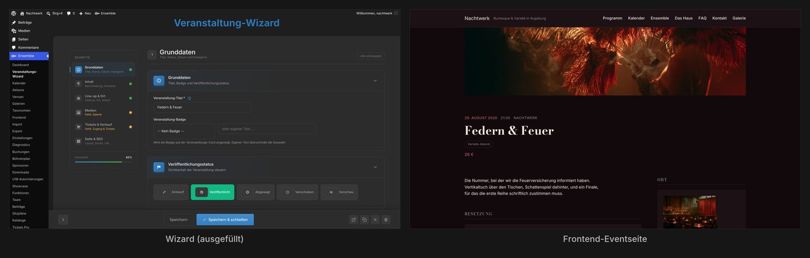Click Alle einklappen button
The image size is (810, 258).
(x=371, y=56)
